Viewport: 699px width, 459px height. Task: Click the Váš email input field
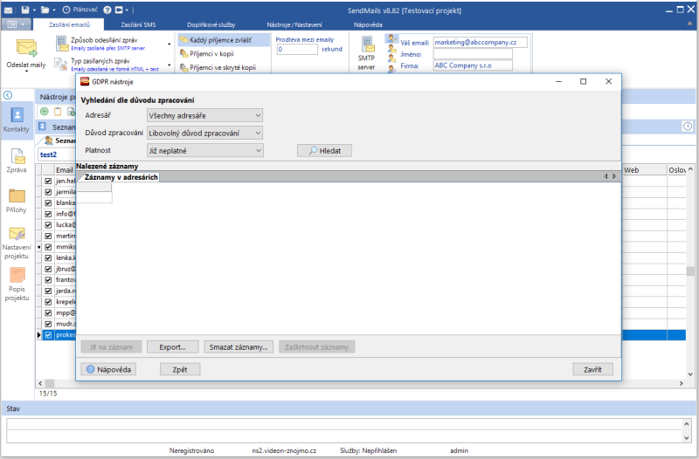[x=480, y=42]
